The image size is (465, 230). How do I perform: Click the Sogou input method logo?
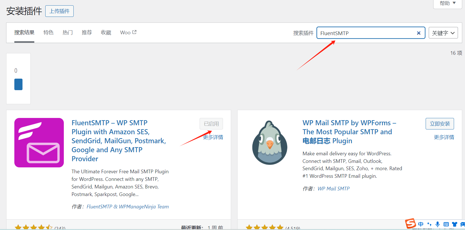pos(410,224)
